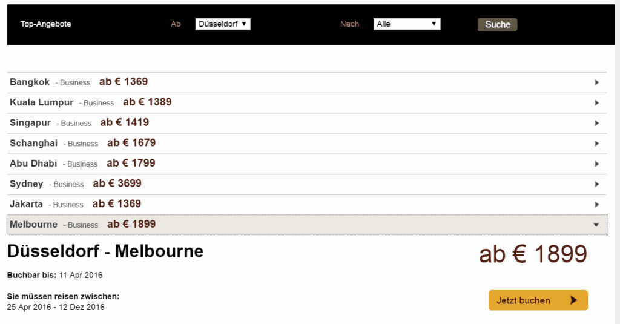Click the price ab € 3699

[117, 183]
